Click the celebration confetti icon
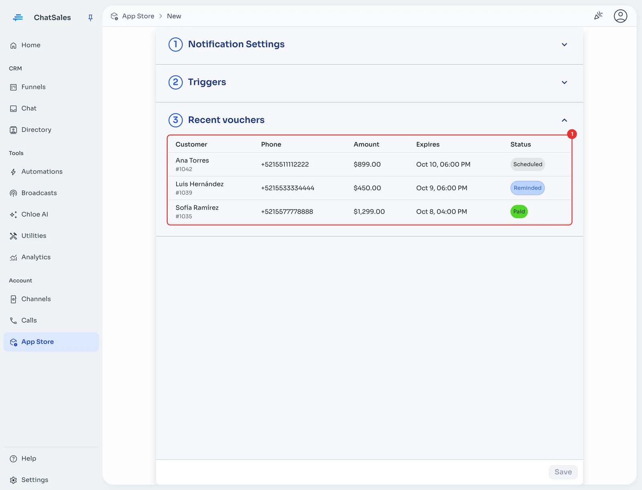The width and height of the screenshot is (642, 490). tap(598, 16)
